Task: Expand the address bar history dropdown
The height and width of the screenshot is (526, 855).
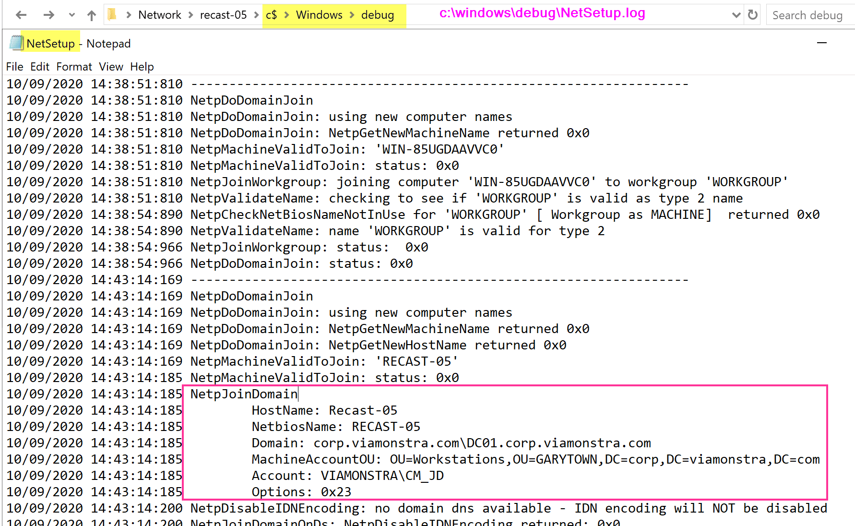Action: [736, 15]
